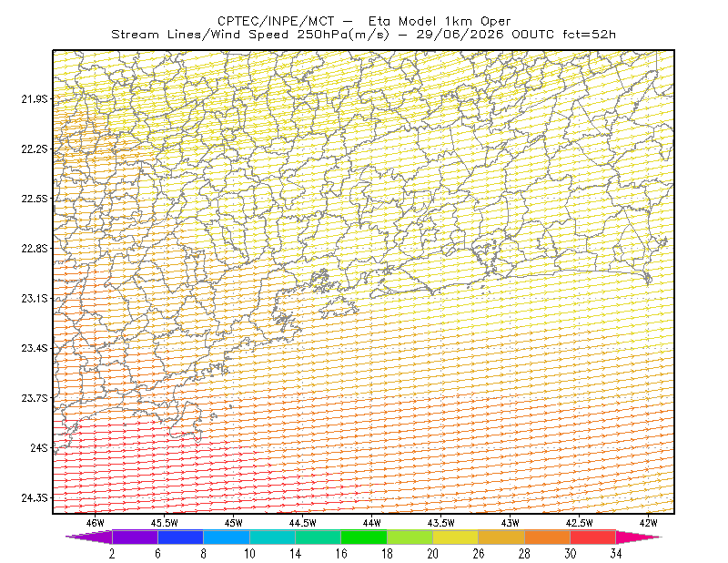The image size is (728, 563).
Task: Click the teal-green 14-16 color band
Action: (x=318, y=537)
